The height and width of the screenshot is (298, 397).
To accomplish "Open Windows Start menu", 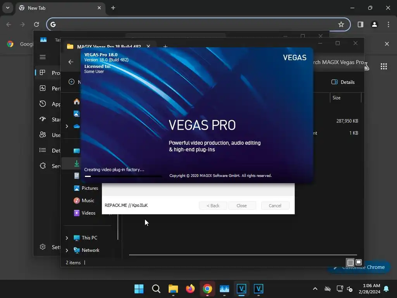I will click(139, 289).
